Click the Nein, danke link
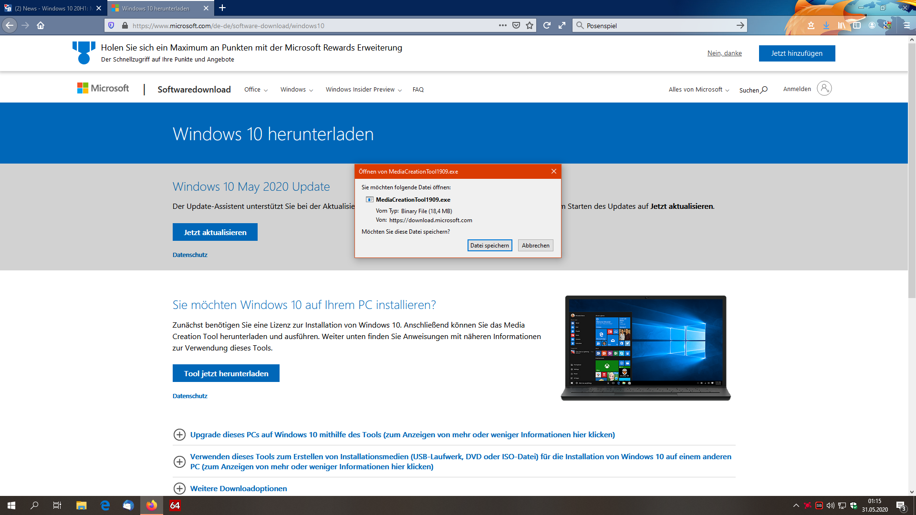The width and height of the screenshot is (916, 515). (x=724, y=53)
